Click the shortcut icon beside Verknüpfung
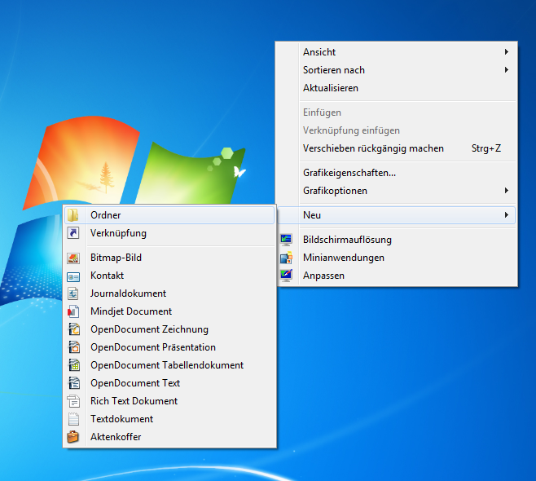The height and width of the screenshot is (481, 536). pyautogui.click(x=74, y=233)
